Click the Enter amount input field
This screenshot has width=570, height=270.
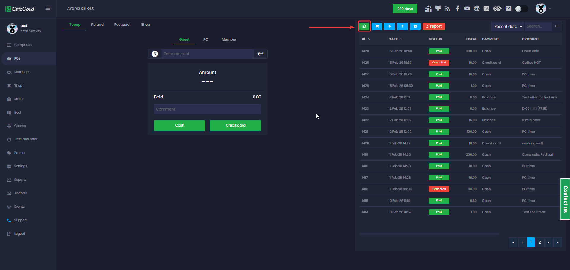(x=207, y=54)
